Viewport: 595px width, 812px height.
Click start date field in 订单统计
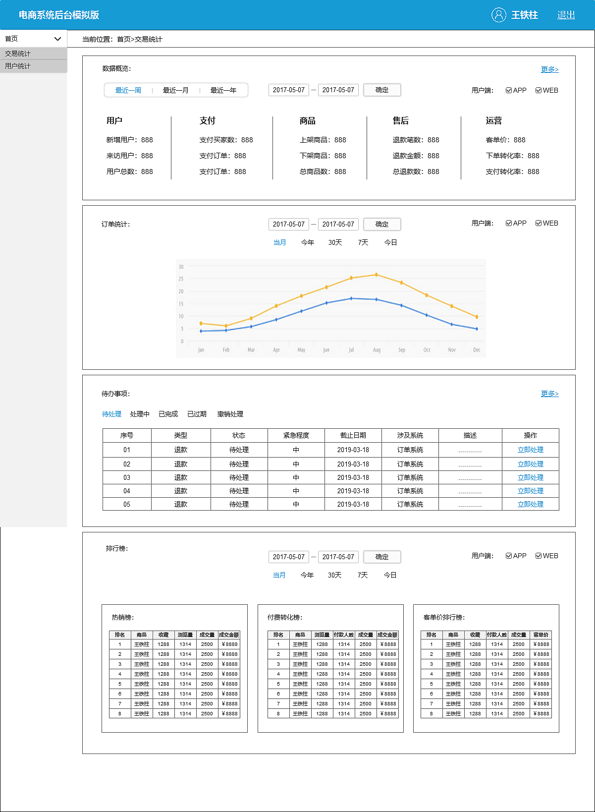coord(289,224)
